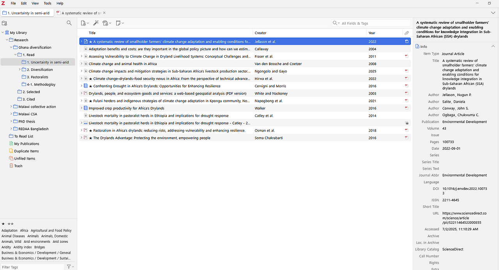The width and height of the screenshot is (499, 270).
Task: Expand the Climate change and animal health row
Action: [x=81, y=64]
